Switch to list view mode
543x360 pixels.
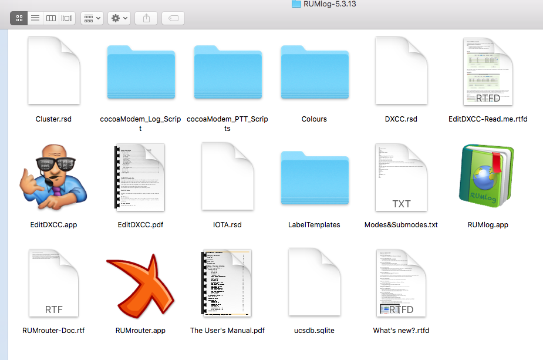35,18
